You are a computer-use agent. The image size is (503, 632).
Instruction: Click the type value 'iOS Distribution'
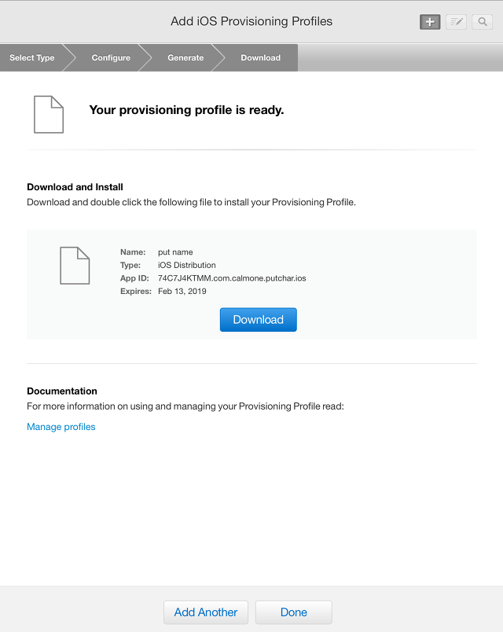coord(186,265)
